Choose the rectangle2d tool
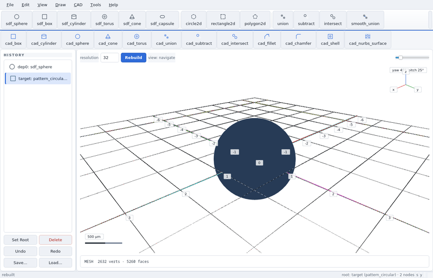 pyautogui.click(x=223, y=20)
